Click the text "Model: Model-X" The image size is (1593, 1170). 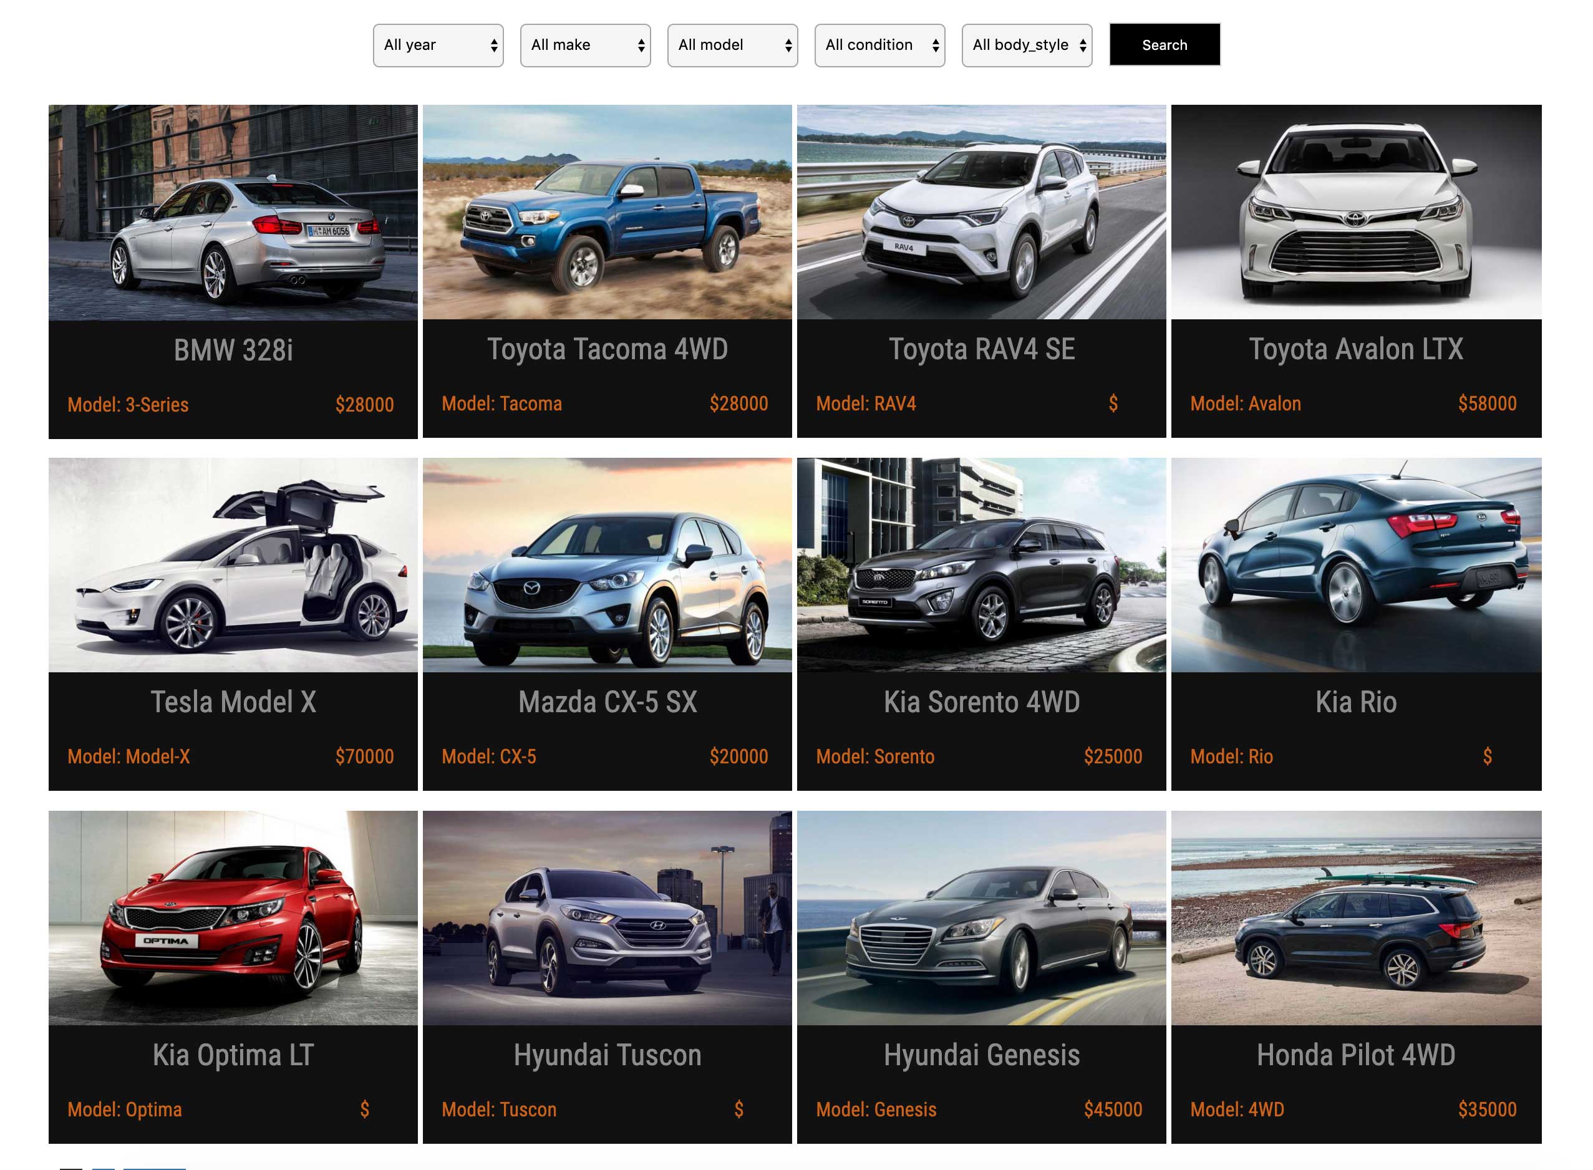(128, 757)
